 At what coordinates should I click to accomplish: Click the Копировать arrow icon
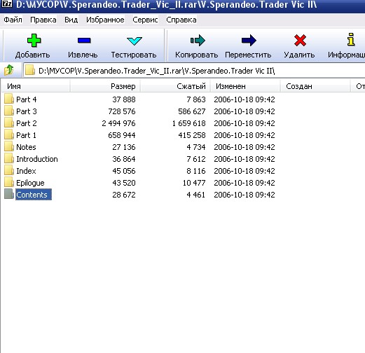click(198, 41)
